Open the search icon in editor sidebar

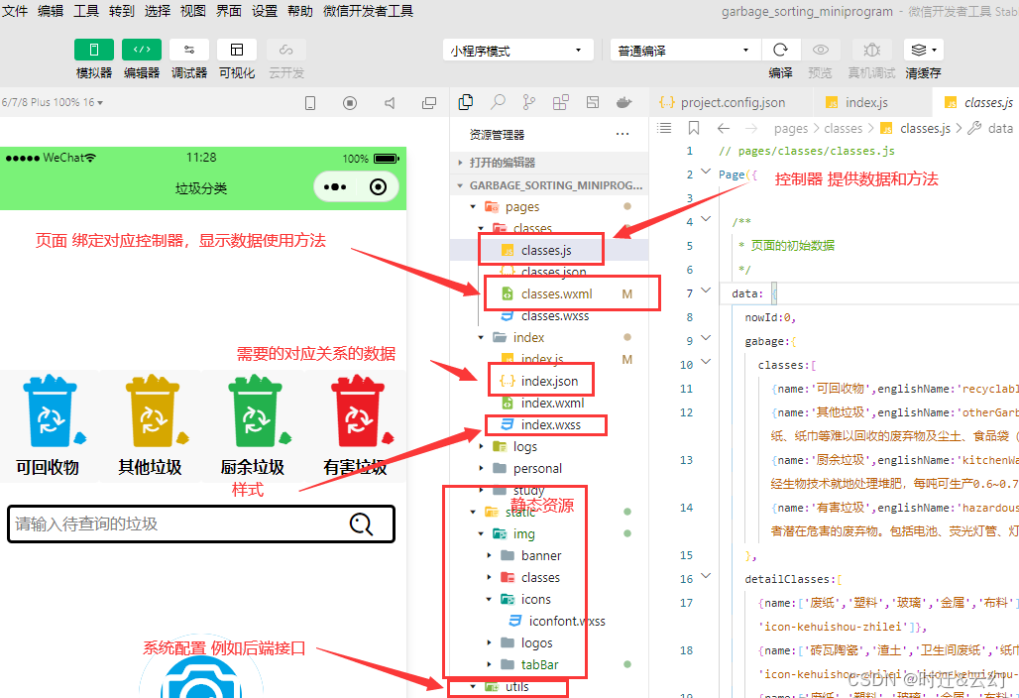click(x=498, y=102)
